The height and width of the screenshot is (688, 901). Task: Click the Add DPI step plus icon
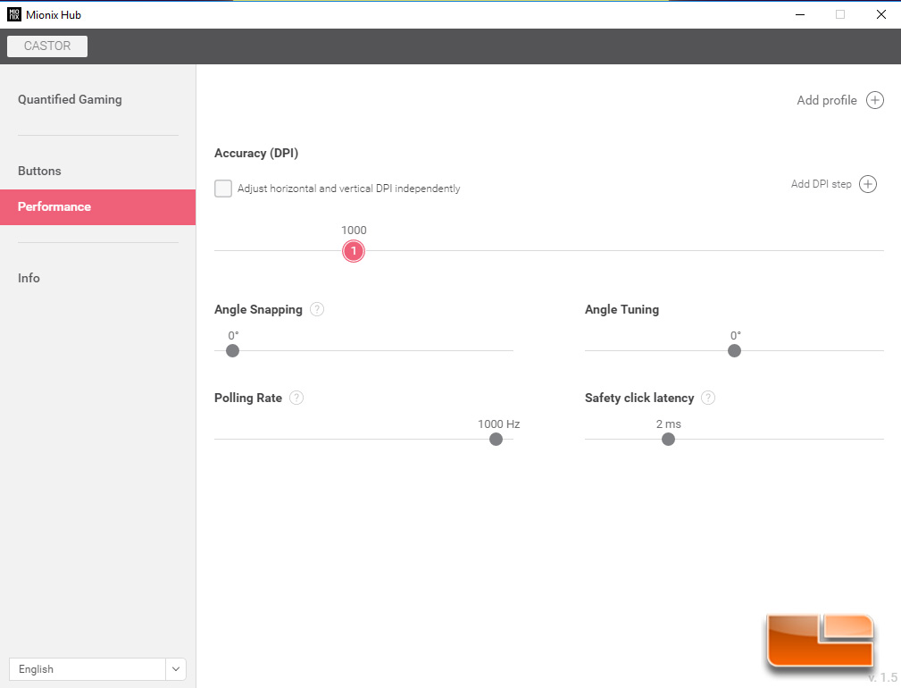(x=868, y=184)
